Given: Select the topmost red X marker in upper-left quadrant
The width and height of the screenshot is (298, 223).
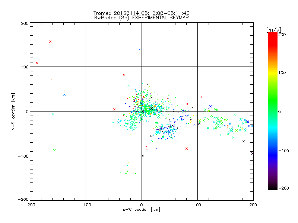Looking at the screenshot, I should click(50, 42).
